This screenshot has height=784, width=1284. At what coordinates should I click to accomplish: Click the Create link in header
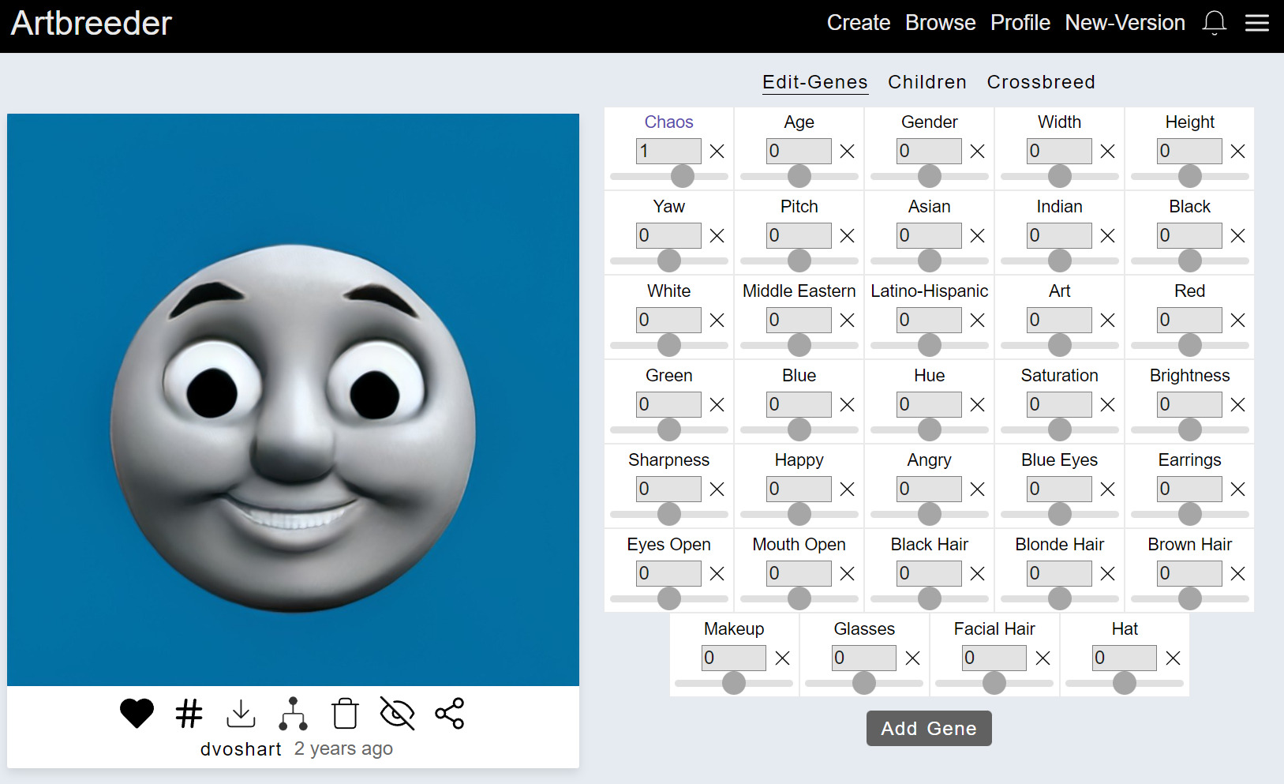coord(858,23)
